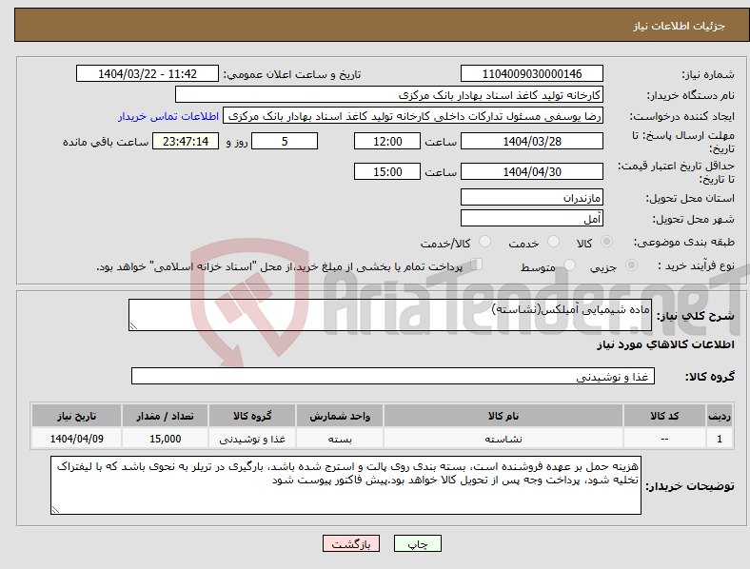Click the بازگشت (back) button
750x569 pixels.
click(351, 543)
